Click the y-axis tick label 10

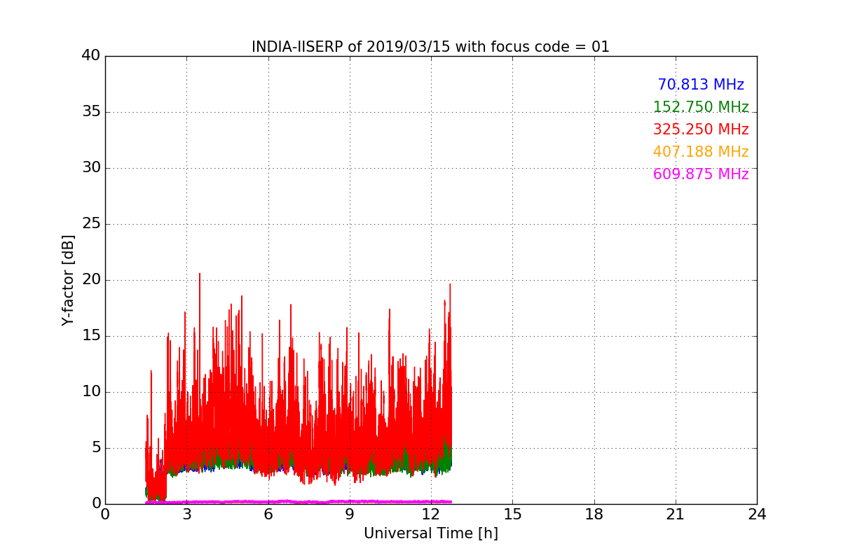click(x=91, y=392)
